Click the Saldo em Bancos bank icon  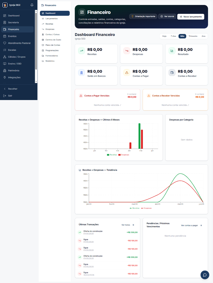[81, 73]
